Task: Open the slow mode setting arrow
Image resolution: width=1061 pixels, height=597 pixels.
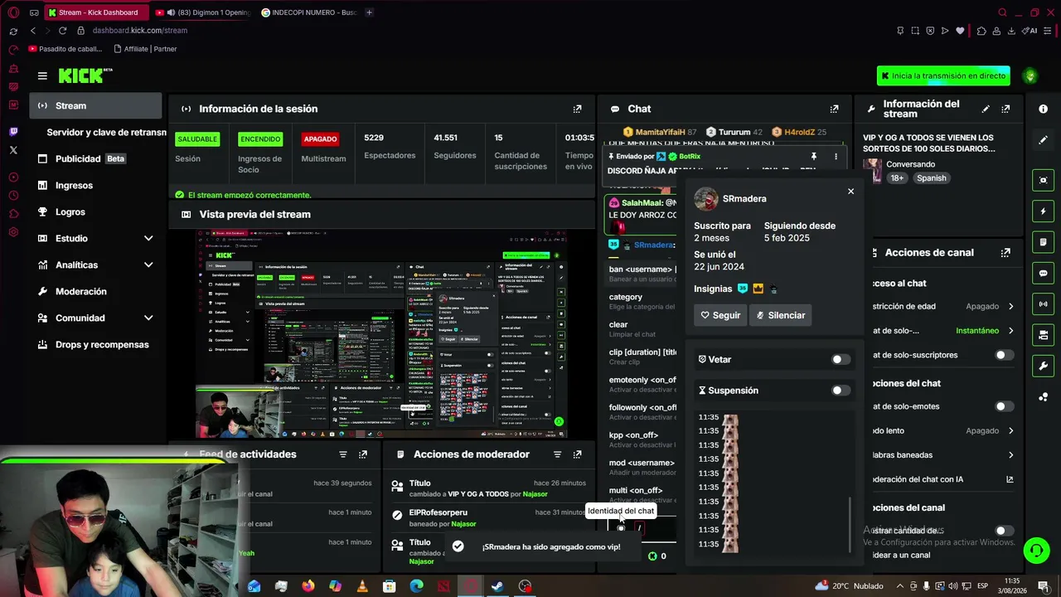Action: click(x=1010, y=431)
